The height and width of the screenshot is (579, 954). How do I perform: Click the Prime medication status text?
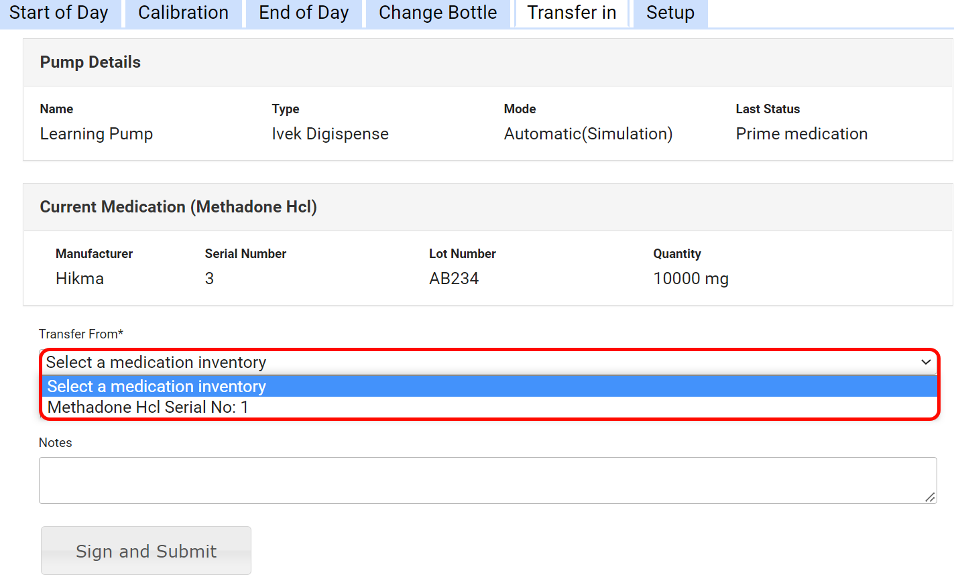tap(801, 133)
